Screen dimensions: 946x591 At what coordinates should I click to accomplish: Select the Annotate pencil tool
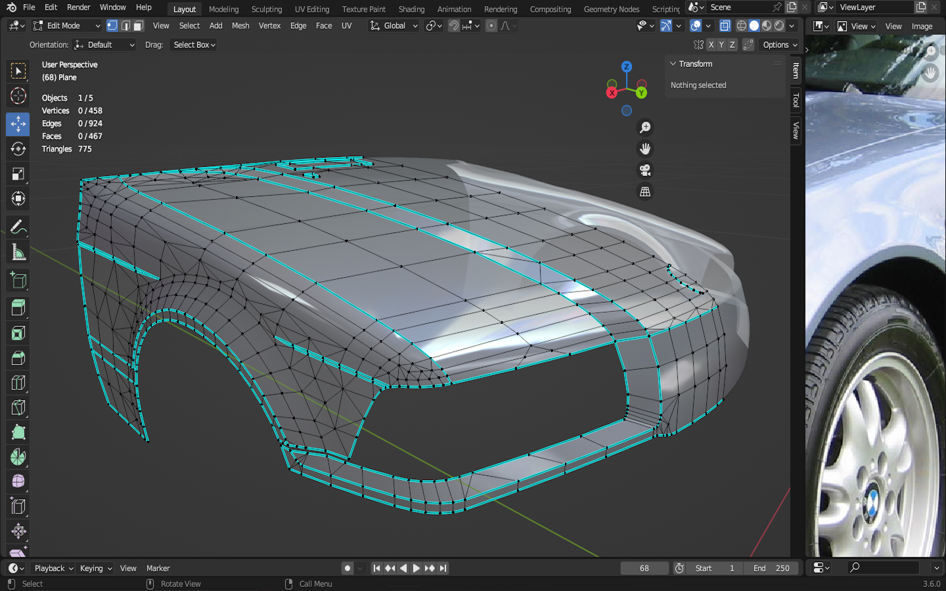pos(18,227)
